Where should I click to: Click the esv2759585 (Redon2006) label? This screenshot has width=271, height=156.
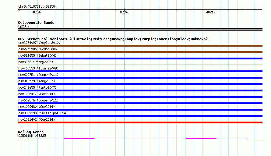click(38, 49)
